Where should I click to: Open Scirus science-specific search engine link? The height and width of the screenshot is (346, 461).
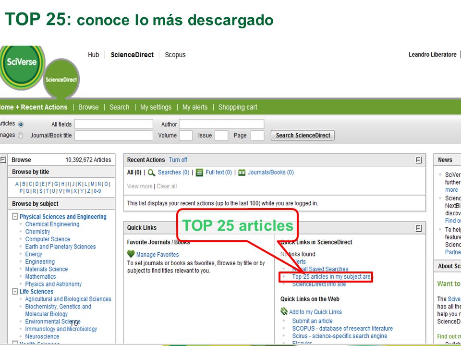[x=340, y=336]
